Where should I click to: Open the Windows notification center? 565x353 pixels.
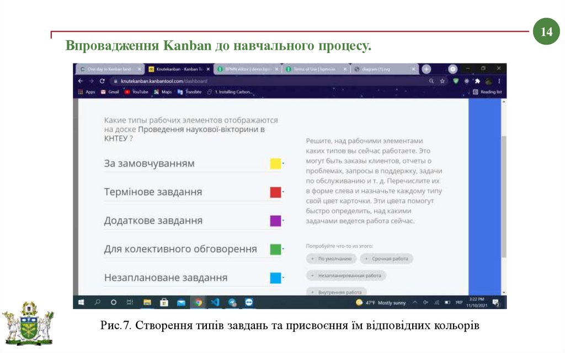point(496,303)
